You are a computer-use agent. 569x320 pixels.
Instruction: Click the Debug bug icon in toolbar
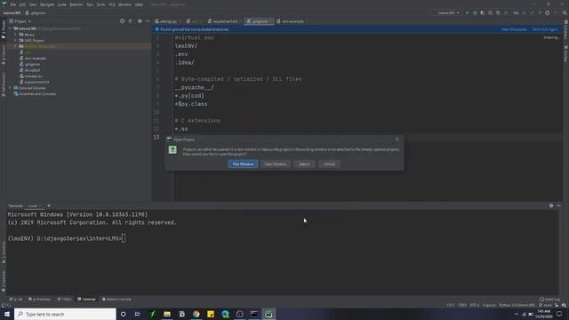pyautogui.click(x=475, y=12)
